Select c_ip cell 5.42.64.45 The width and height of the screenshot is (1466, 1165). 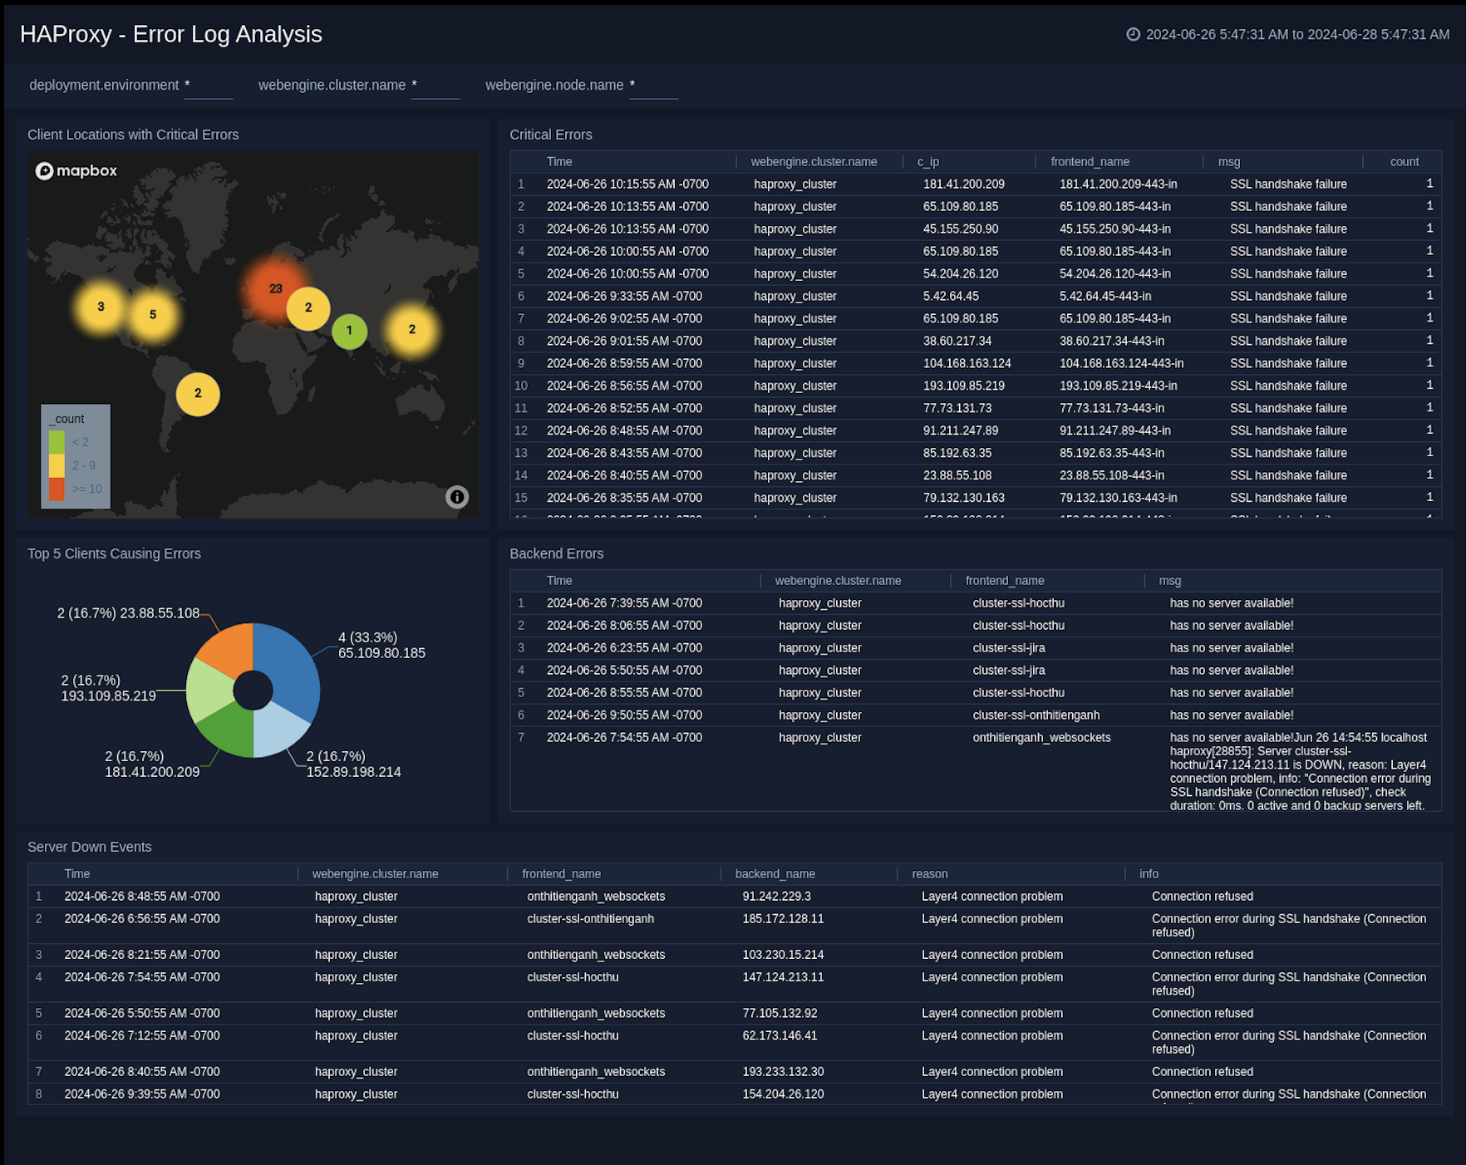(x=951, y=297)
